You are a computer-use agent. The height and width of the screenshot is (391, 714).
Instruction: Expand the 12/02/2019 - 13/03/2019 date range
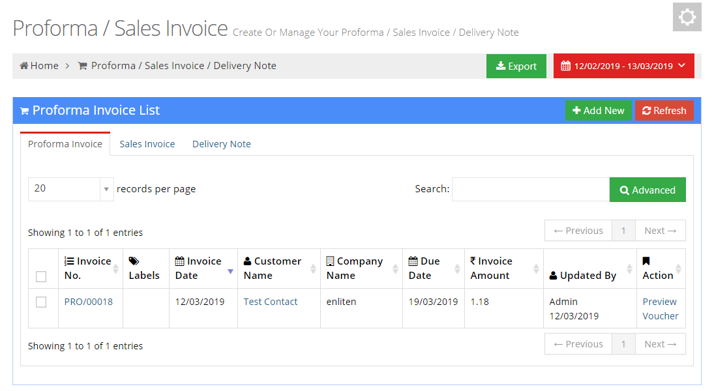(624, 66)
